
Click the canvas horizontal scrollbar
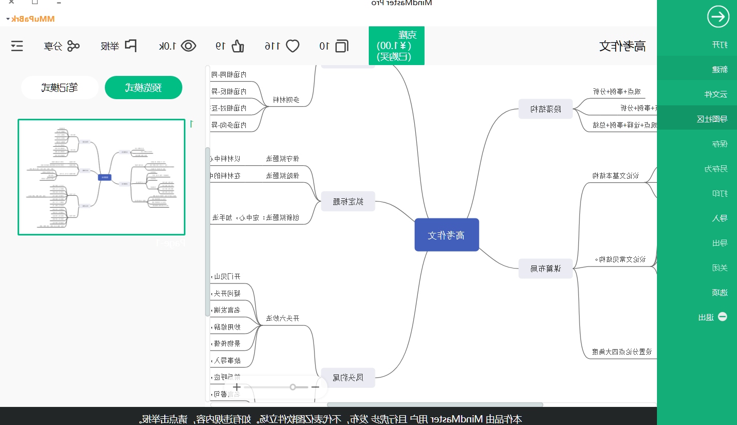click(x=435, y=404)
